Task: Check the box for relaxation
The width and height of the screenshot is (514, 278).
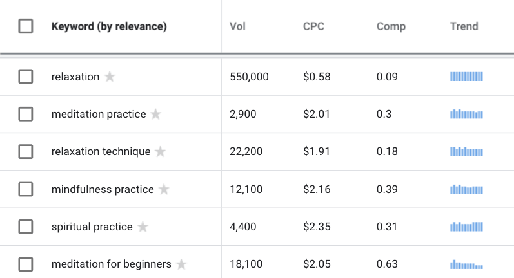Action: pyautogui.click(x=26, y=77)
